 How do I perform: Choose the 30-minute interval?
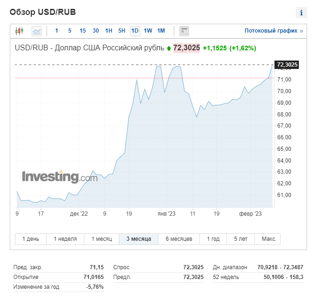point(96,31)
